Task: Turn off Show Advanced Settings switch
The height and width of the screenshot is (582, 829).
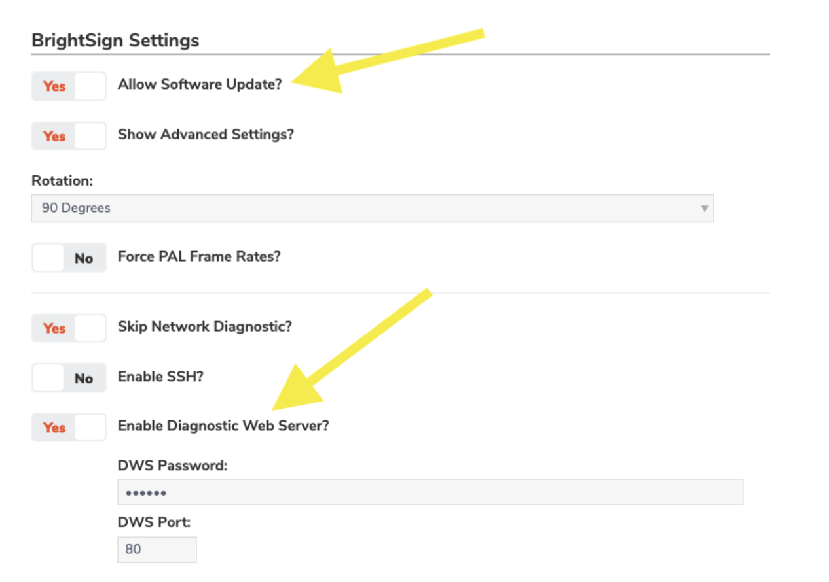Action: tap(69, 136)
